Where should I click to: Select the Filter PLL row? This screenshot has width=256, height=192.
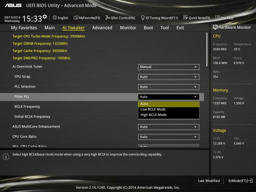coord(102,97)
